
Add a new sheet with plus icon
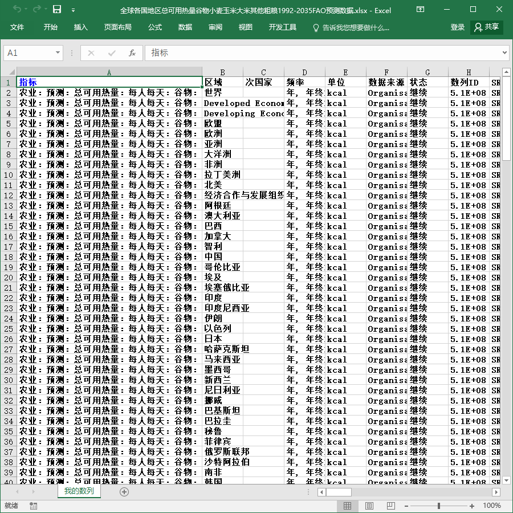pyautogui.click(x=124, y=492)
